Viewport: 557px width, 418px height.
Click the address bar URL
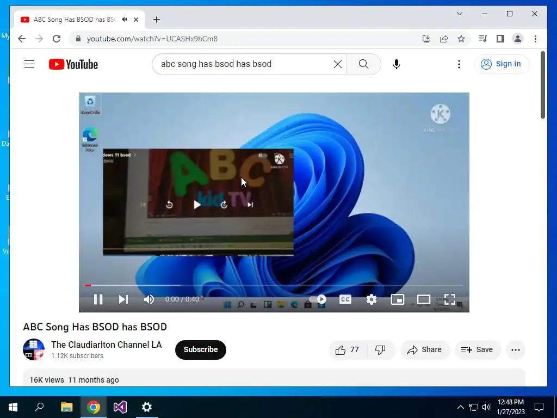coord(152,39)
